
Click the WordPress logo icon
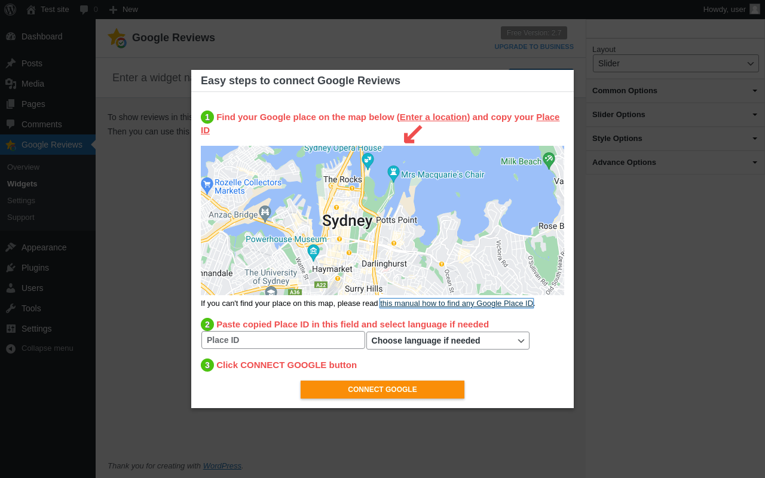tap(10, 9)
